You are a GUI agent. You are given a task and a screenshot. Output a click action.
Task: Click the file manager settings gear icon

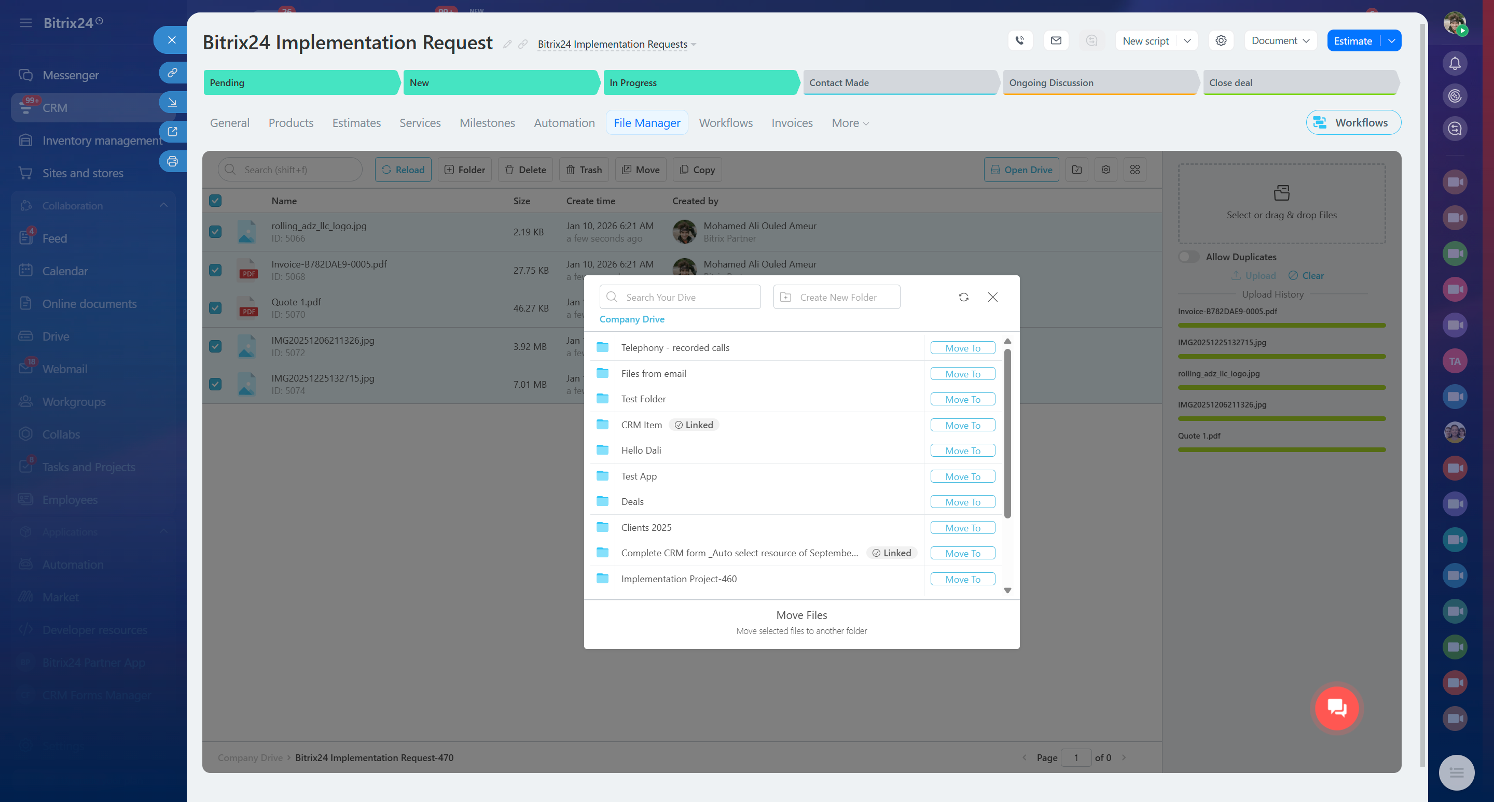click(x=1105, y=170)
